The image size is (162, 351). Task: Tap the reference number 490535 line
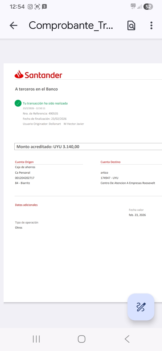40,113
